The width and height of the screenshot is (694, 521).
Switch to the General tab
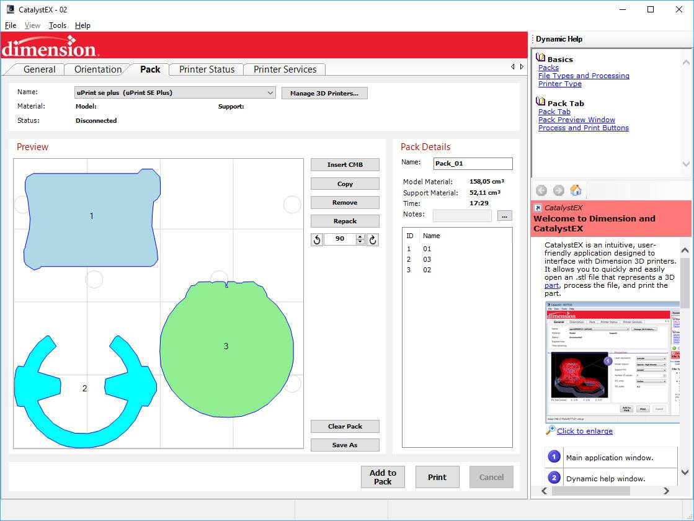(x=40, y=69)
